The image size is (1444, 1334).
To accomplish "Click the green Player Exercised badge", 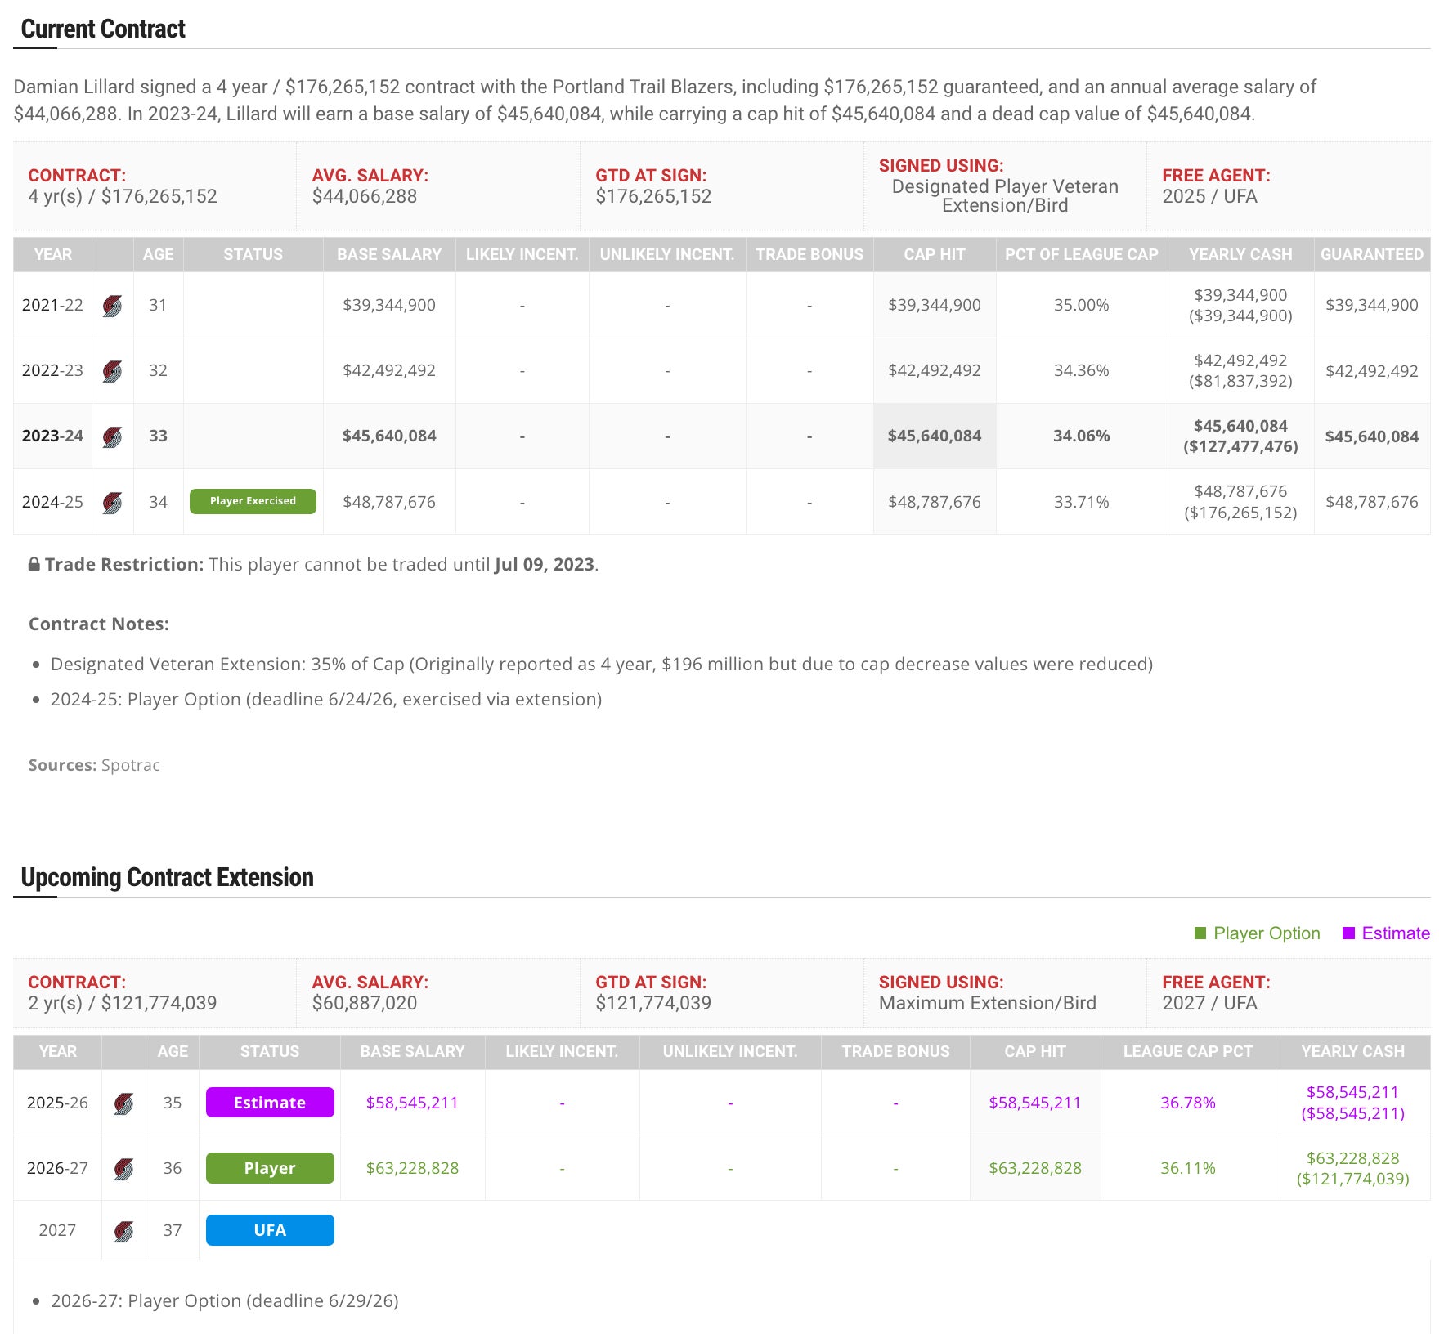I will (253, 501).
